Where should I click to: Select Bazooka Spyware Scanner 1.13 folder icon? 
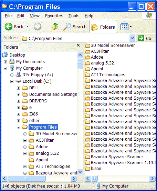click(x=87, y=162)
